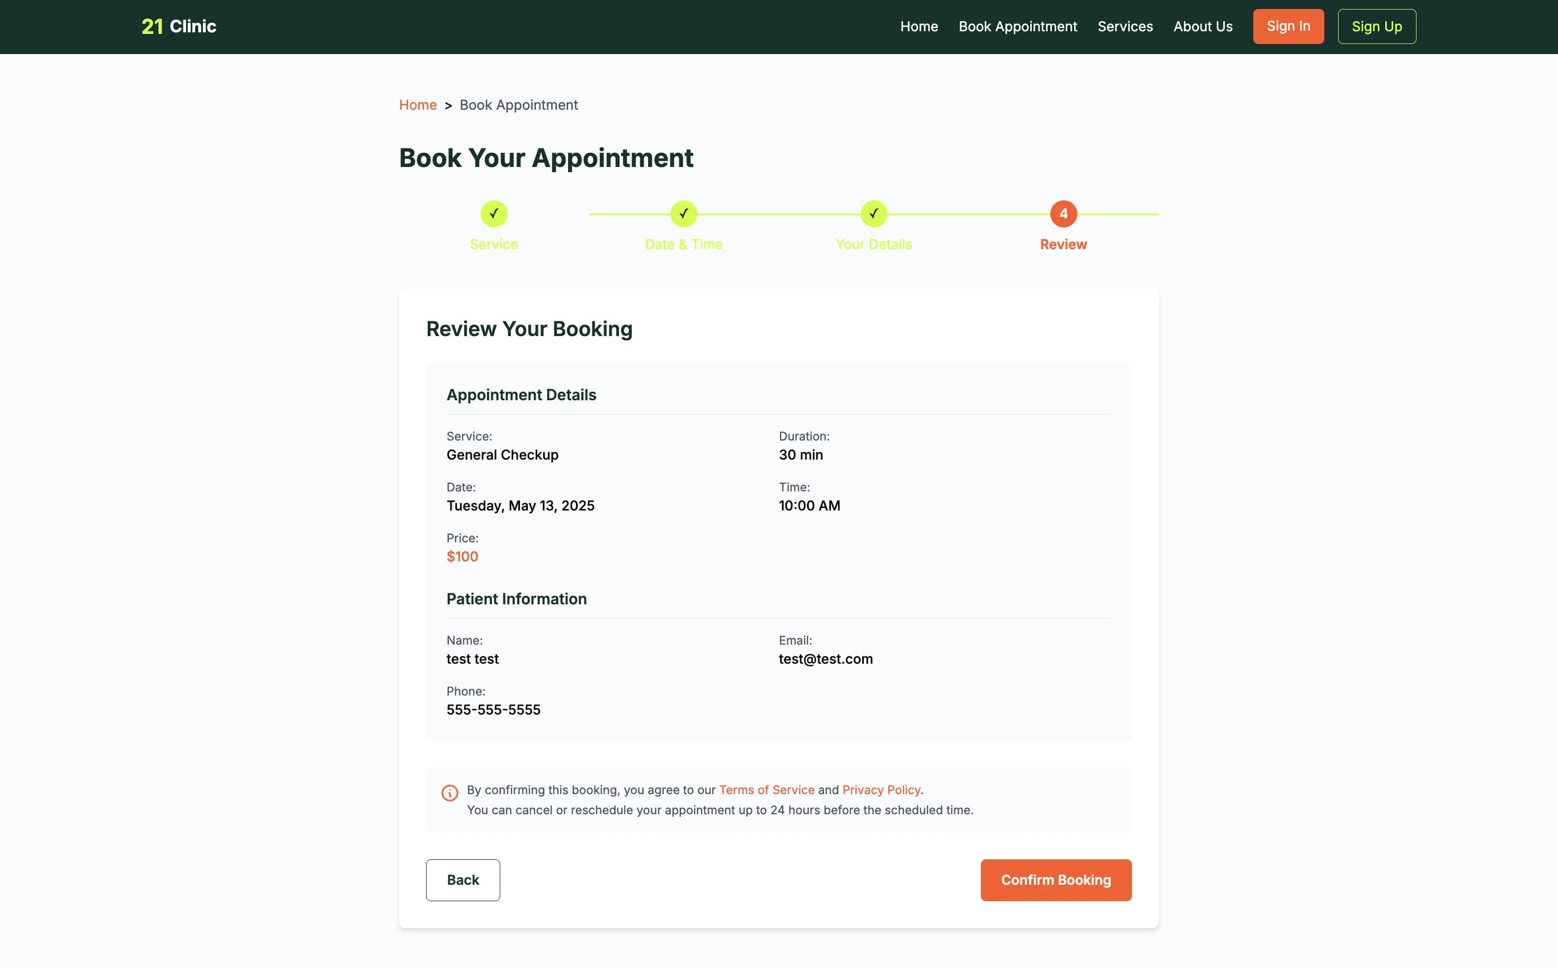Click the Your Details step checkmark circle
Viewport: 1558px width, 968px height.
pos(873,214)
